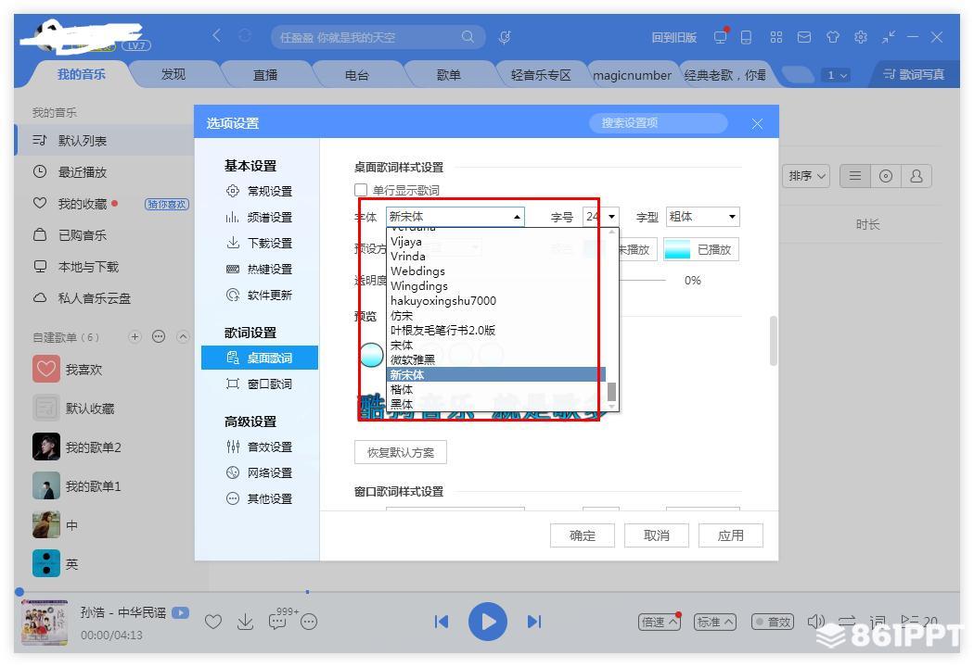Switch to list view icon

pos(854,176)
